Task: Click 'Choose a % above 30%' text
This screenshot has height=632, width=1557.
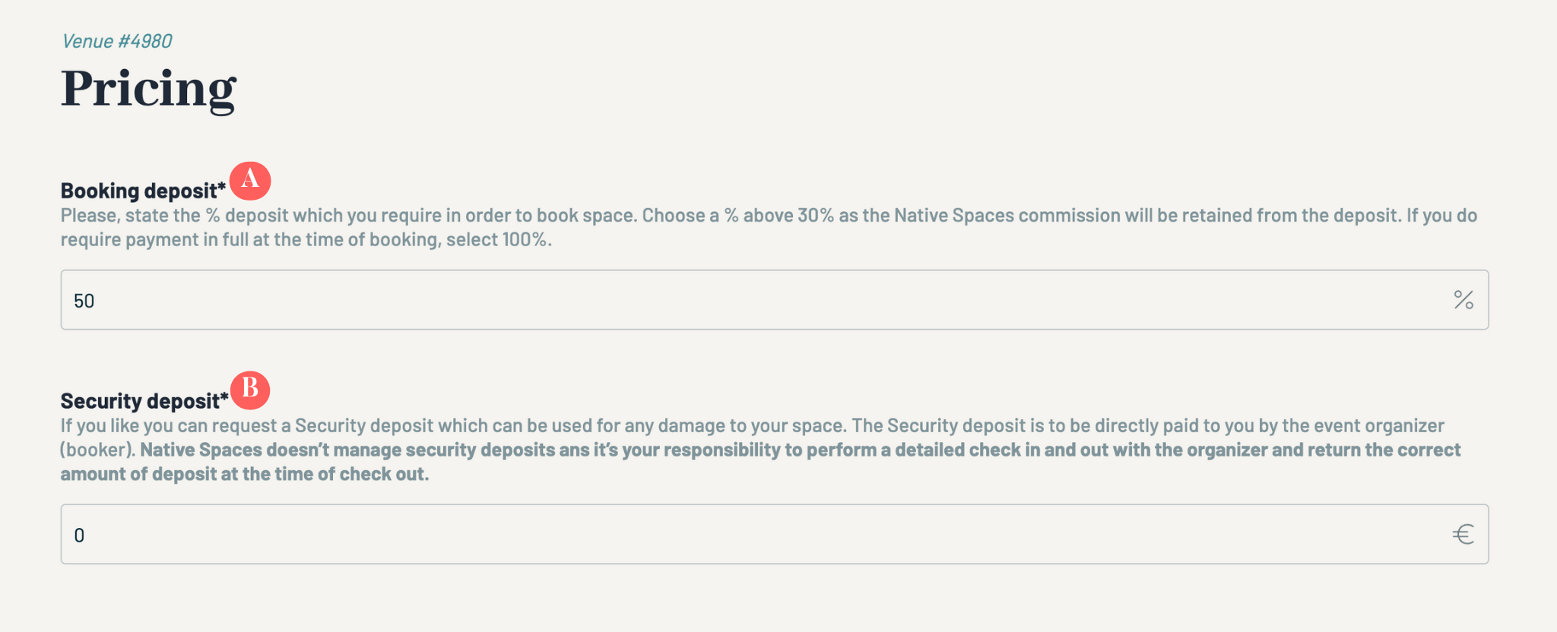Action: point(738,216)
